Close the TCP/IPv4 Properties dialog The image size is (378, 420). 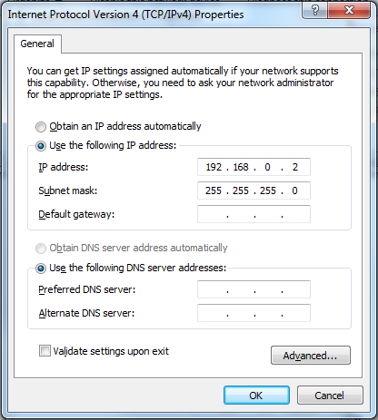[349, 11]
